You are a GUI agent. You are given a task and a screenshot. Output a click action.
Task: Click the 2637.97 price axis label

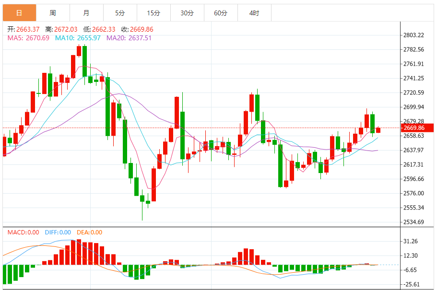click(413, 150)
